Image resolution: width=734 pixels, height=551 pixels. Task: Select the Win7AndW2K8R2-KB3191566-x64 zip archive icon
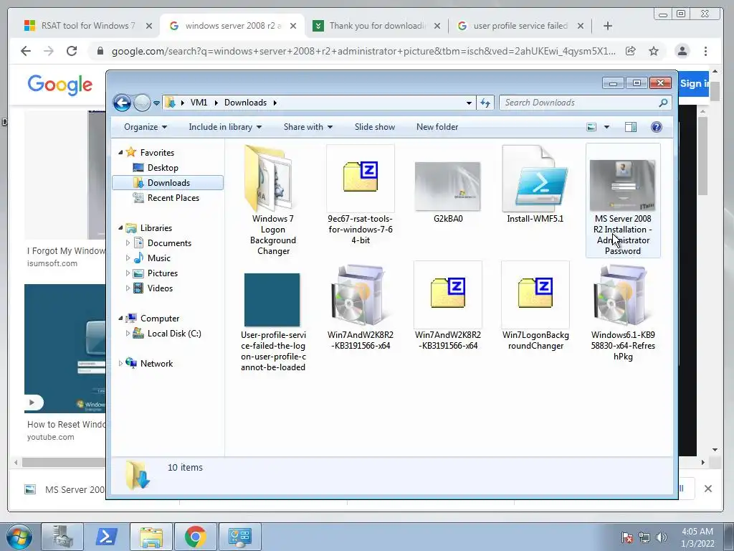point(448,294)
